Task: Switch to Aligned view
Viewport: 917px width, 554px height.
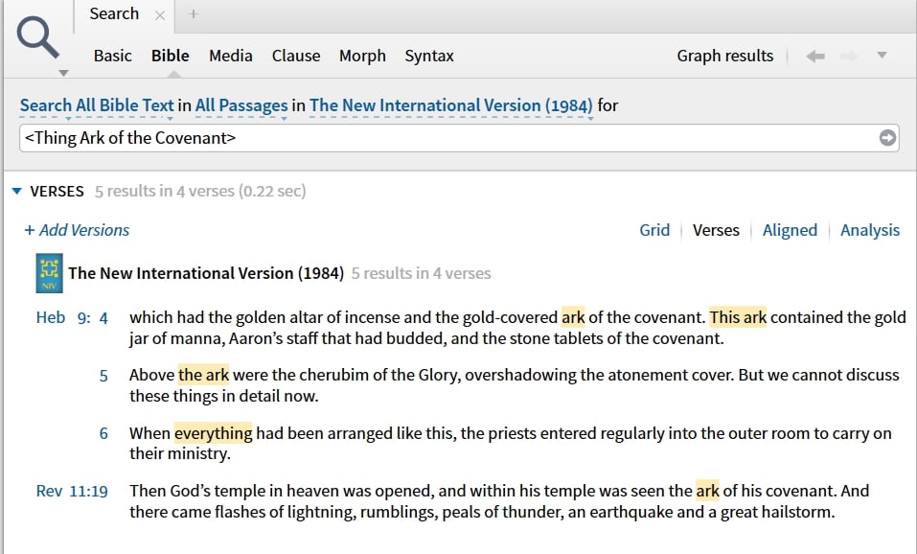Action: (x=790, y=230)
